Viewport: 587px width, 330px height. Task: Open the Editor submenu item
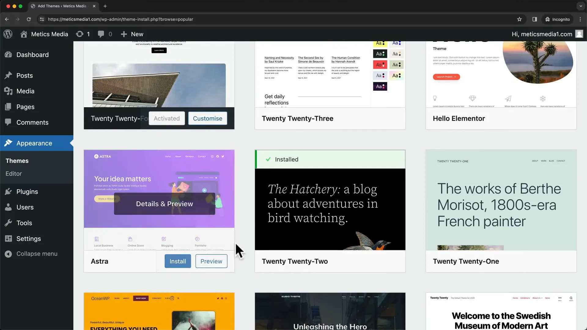pyautogui.click(x=14, y=174)
